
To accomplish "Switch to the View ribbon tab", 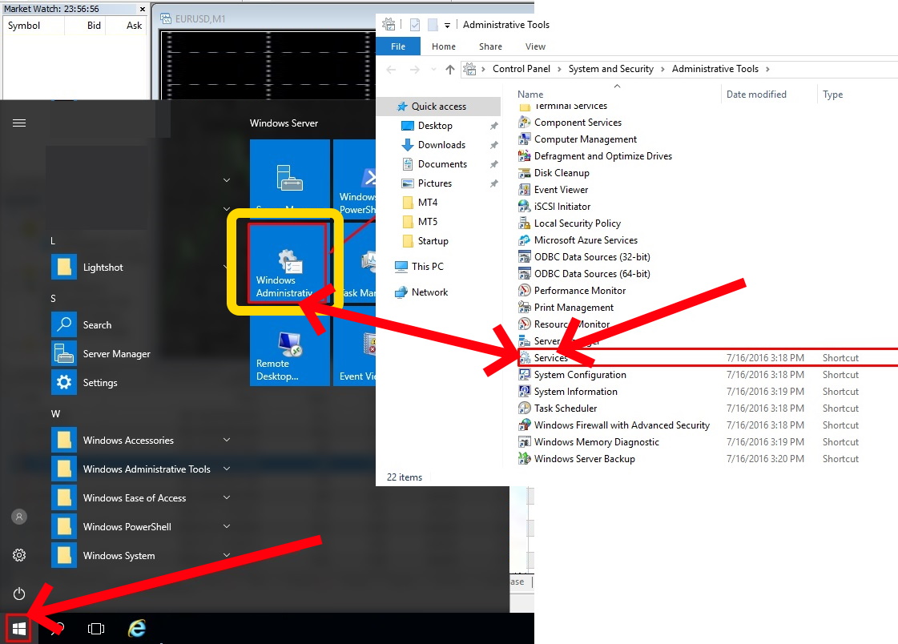I will [x=535, y=46].
